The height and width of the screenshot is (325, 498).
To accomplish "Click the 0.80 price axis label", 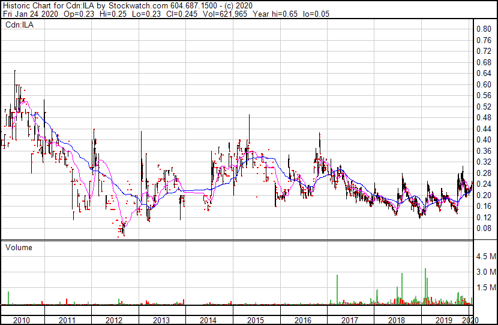I will [x=484, y=29].
